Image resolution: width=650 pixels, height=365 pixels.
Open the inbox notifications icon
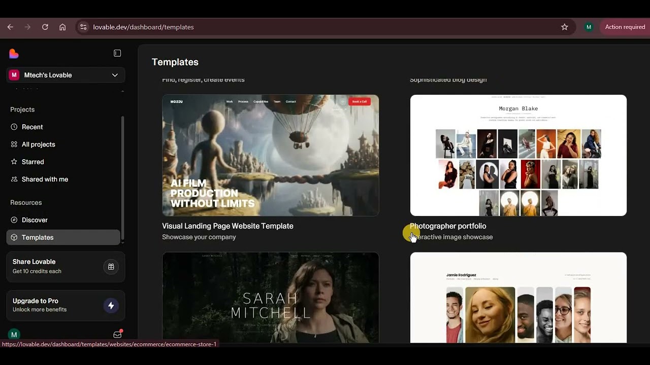[117, 334]
